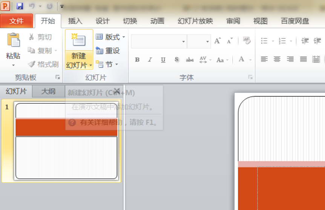This screenshot has width=325, height=210.
Task: Undo the last action
Action: click(32, 6)
